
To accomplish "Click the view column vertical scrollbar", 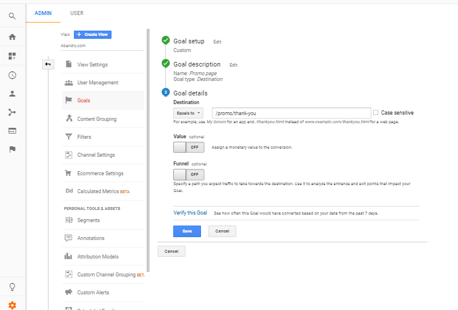I will (x=148, y=150).
